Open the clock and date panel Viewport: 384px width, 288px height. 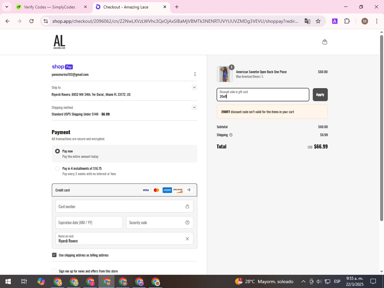coord(355,281)
